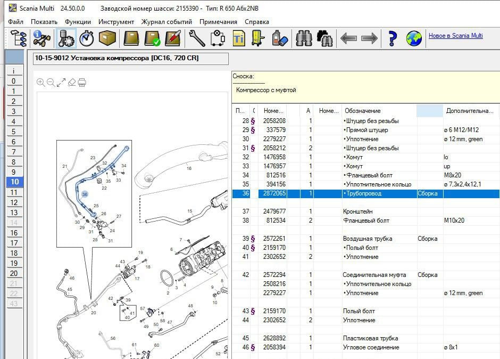Click the tree structure icon in toolbar
This screenshot has width=500, height=359.
(18, 38)
